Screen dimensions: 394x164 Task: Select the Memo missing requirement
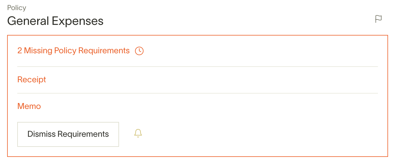[29, 106]
